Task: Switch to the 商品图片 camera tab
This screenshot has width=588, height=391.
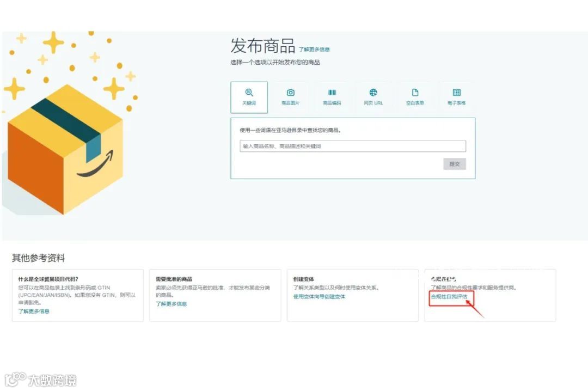Action: (x=290, y=97)
